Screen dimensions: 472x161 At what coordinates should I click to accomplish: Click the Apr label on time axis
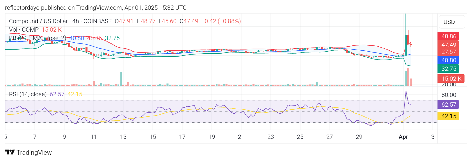click(x=403, y=137)
